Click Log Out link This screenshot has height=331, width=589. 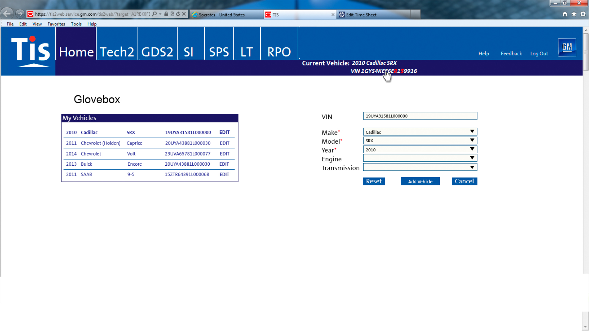coord(539,54)
